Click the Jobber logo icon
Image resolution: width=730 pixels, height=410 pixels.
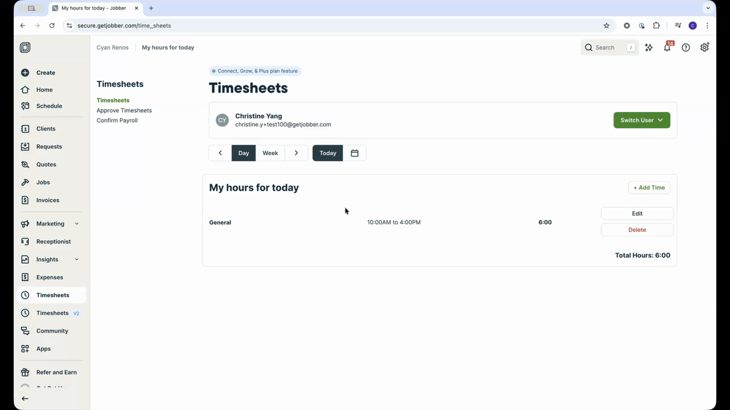tap(25, 48)
